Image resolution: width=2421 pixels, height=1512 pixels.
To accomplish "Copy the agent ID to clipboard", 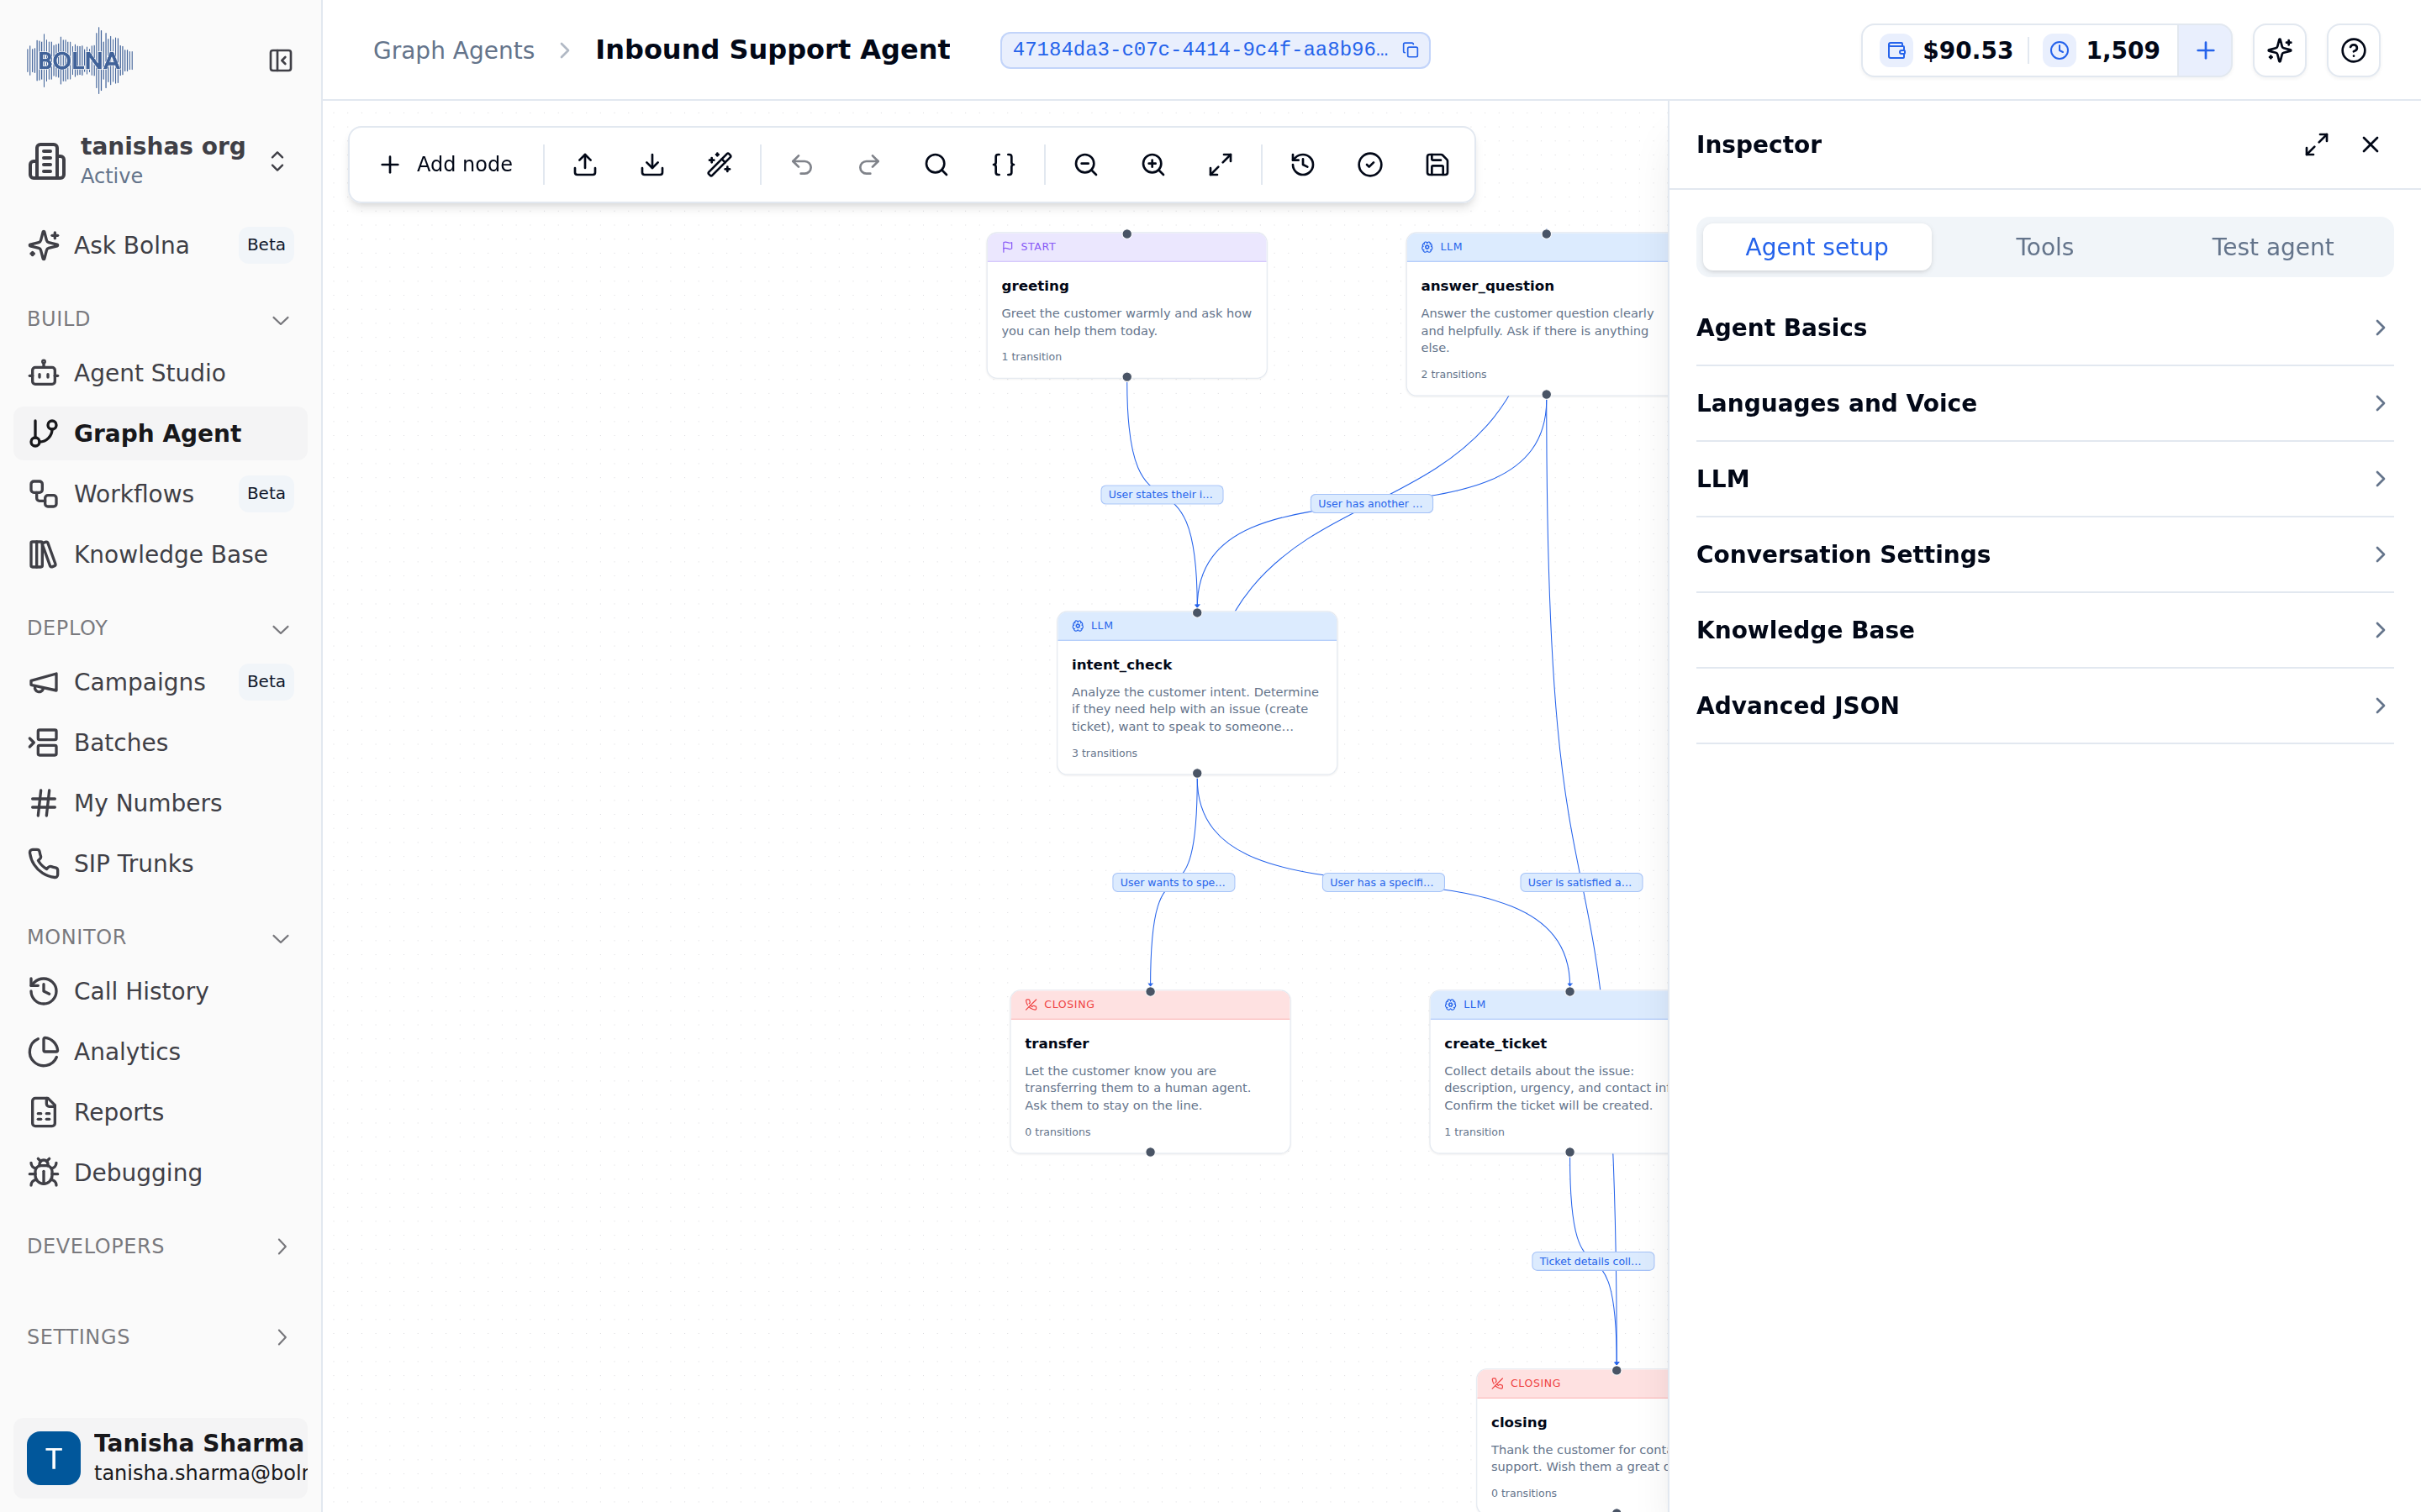I will (1411, 50).
